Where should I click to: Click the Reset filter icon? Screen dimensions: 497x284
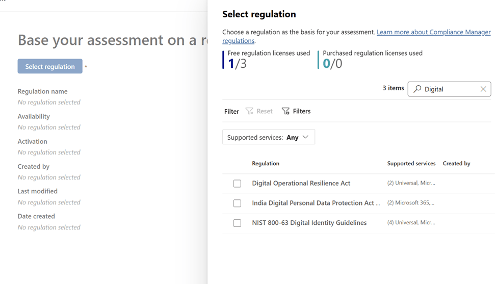(x=249, y=111)
